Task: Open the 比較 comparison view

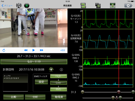Action: pyautogui.click(x=13, y=97)
